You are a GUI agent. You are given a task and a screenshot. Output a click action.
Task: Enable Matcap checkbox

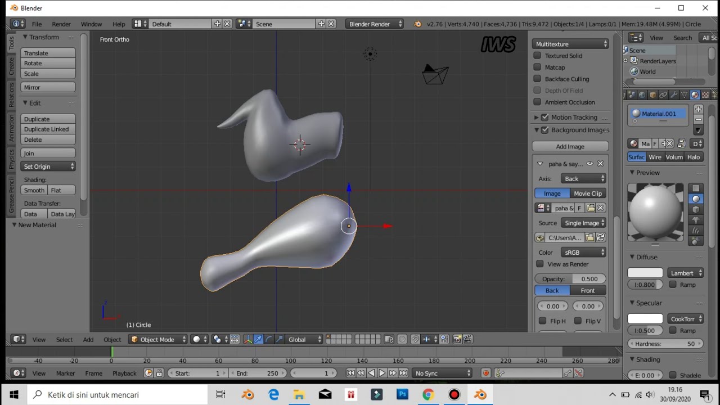tap(537, 67)
